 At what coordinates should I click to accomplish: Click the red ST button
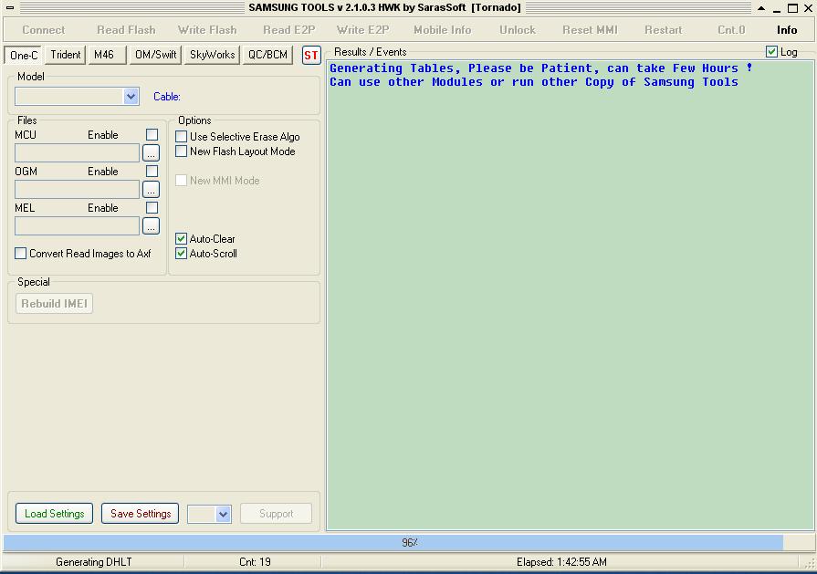[311, 56]
